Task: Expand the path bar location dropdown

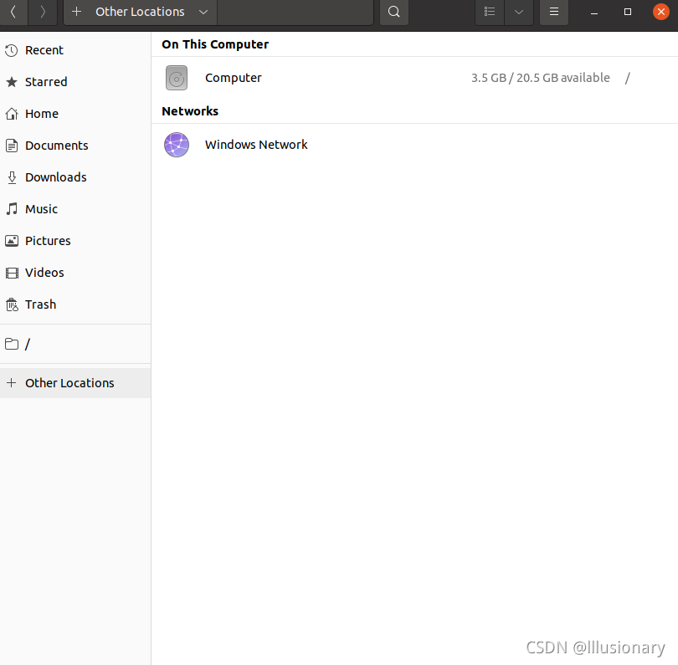Action: (203, 12)
